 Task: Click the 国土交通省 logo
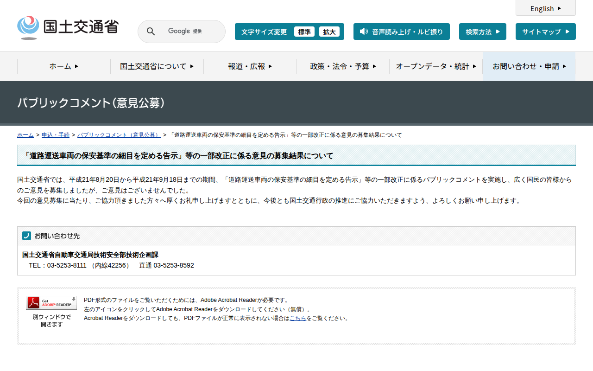coord(68,28)
